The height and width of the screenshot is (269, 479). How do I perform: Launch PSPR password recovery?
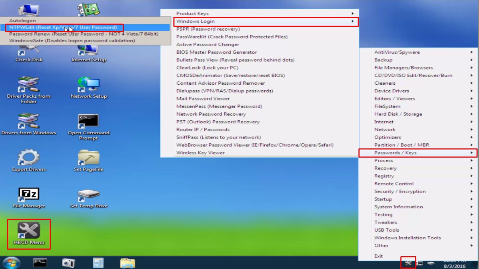(259, 29)
